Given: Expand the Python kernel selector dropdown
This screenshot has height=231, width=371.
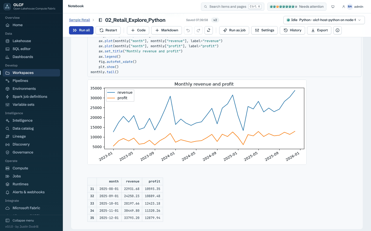Looking at the screenshot, I should click(x=324, y=20).
